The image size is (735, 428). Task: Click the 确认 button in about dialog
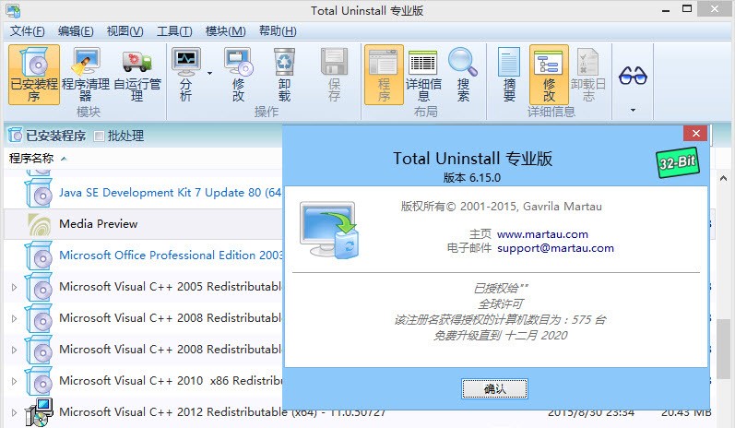click(x=494, y=388)
